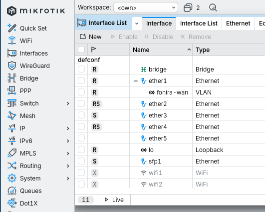Switch to the Ethernet tab
The height and width of the screenshot is (212, 265).
(x=238, y=23)
